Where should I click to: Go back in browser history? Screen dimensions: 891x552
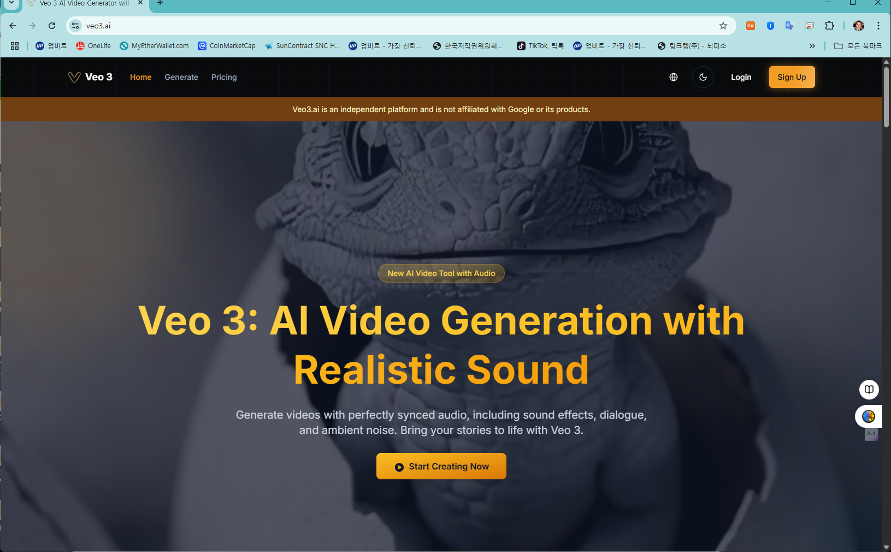pyautogui.click(x=13, y=26)
